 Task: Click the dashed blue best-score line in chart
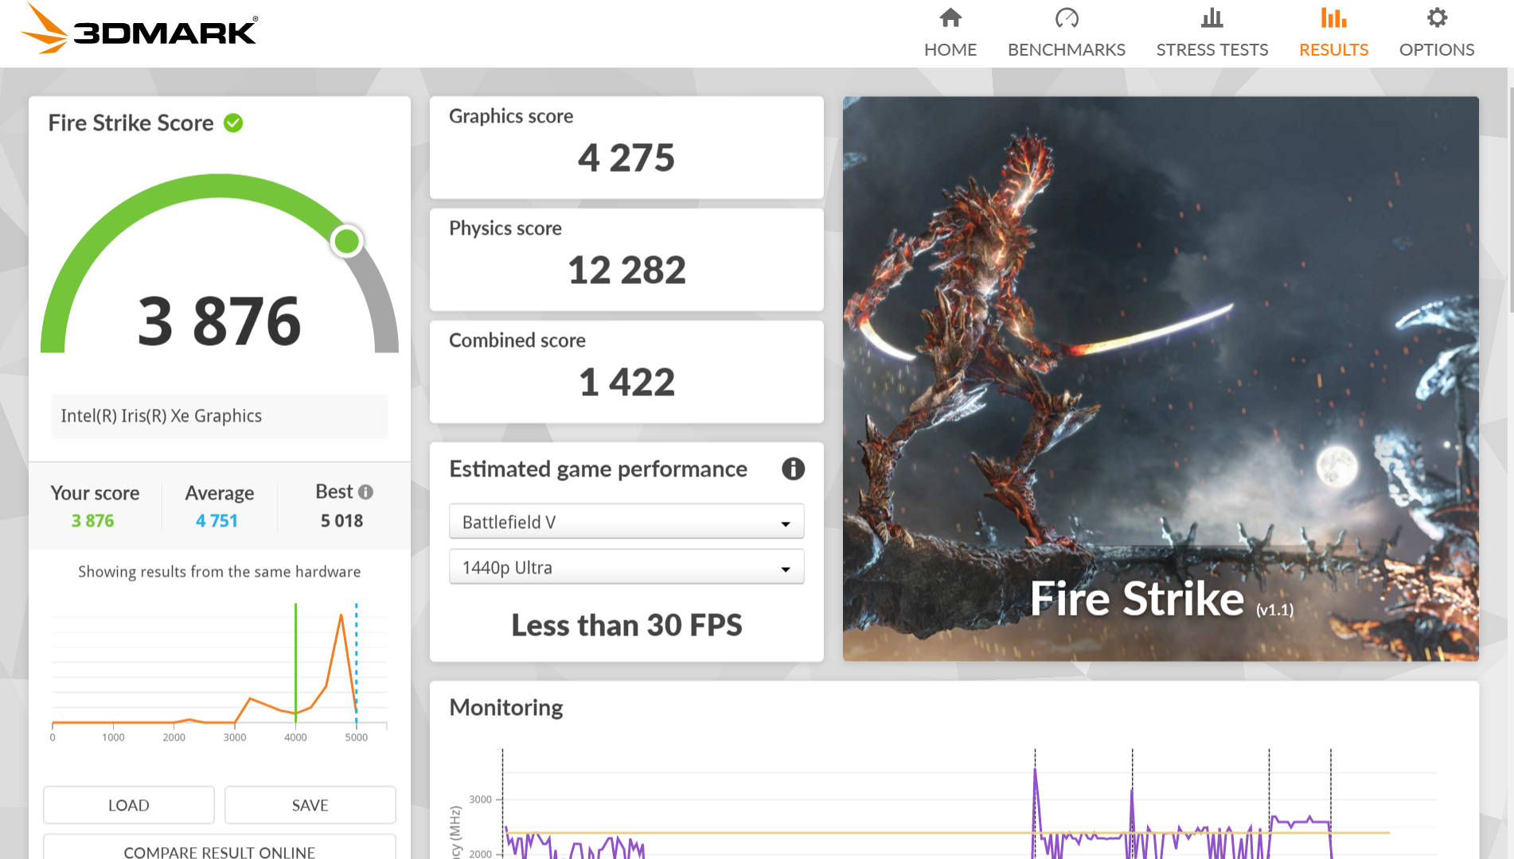pos(356,663)
